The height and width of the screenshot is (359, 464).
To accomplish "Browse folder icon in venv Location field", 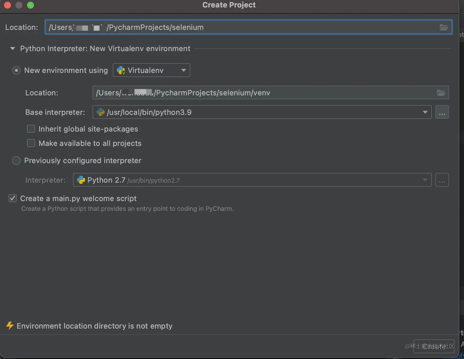I will pos(441,93).
